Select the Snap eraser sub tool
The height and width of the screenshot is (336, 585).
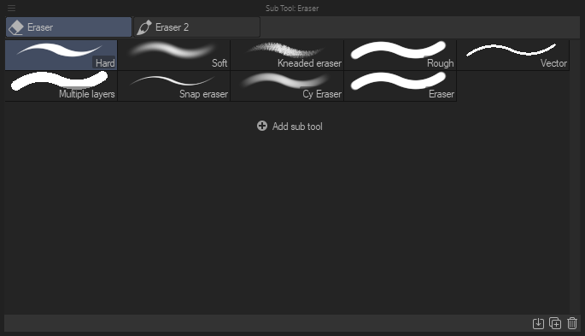point(174,86)
